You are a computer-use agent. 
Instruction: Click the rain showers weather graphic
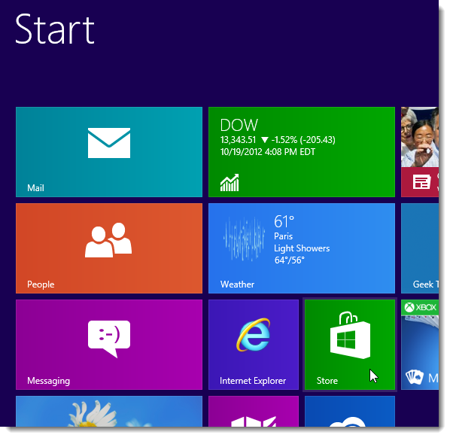[244, 239]
